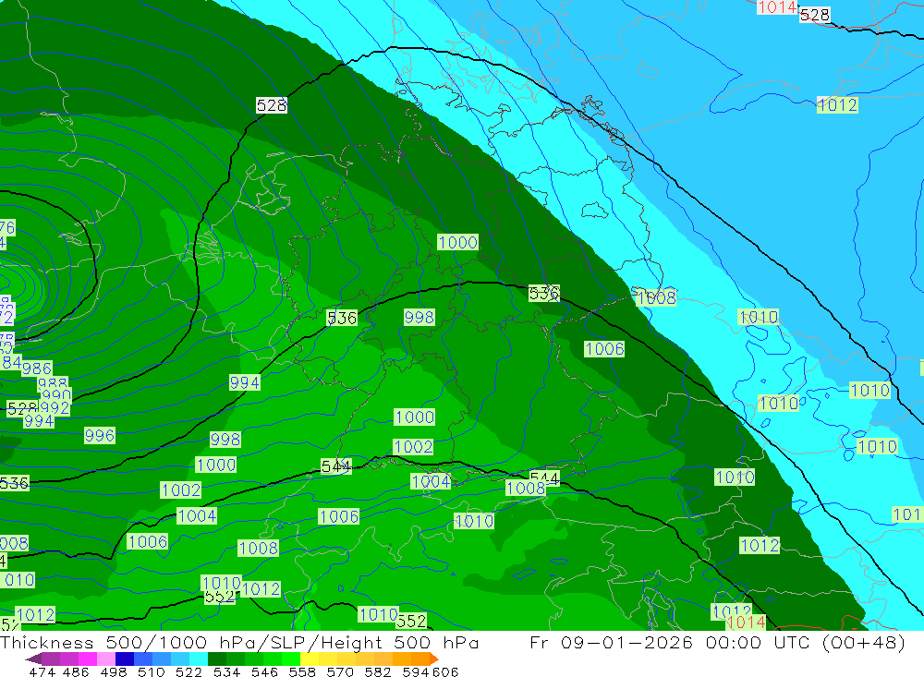Click the 990 isobar label
Viewport: 924px width, 677px height.
pos(56,394)
